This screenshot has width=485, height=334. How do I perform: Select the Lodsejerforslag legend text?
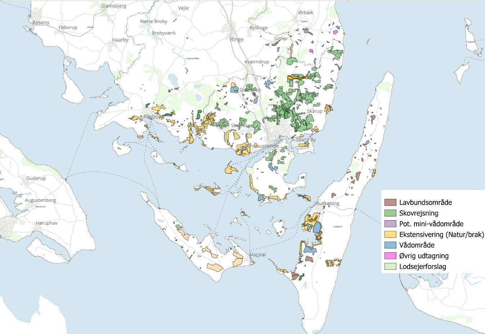[422, 267]
